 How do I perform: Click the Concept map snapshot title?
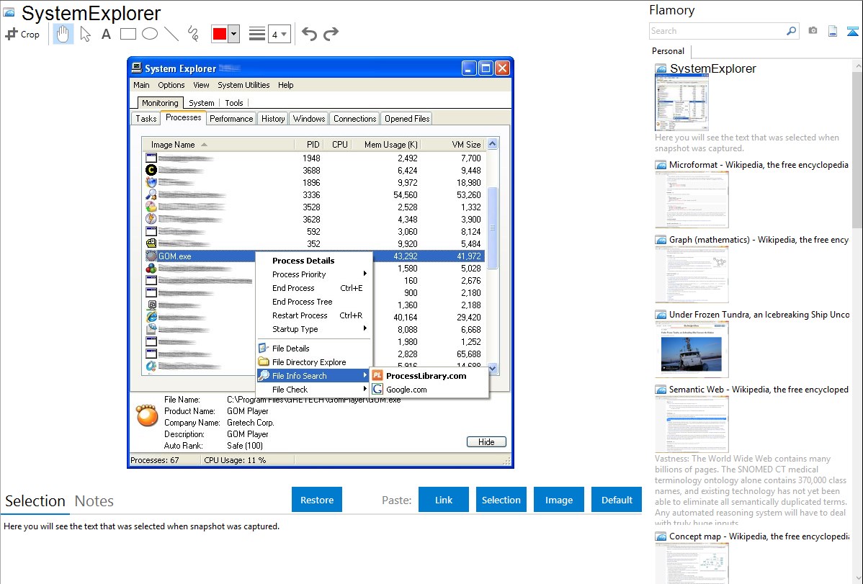(759, 536)
